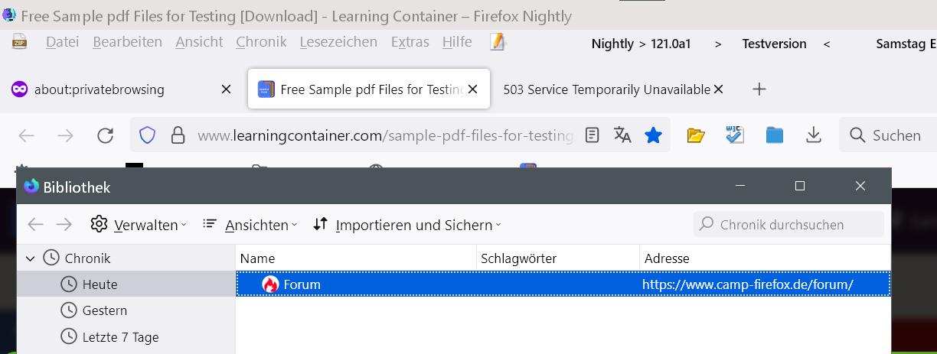The height and width of the screenshot is (354, 937).
Task: Open the Verwalten dropdown in Bibliothek
Action: point(139,225)
